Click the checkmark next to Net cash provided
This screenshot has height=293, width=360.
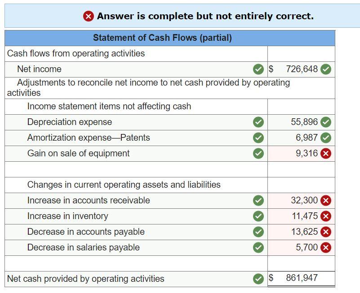[259, 278]
